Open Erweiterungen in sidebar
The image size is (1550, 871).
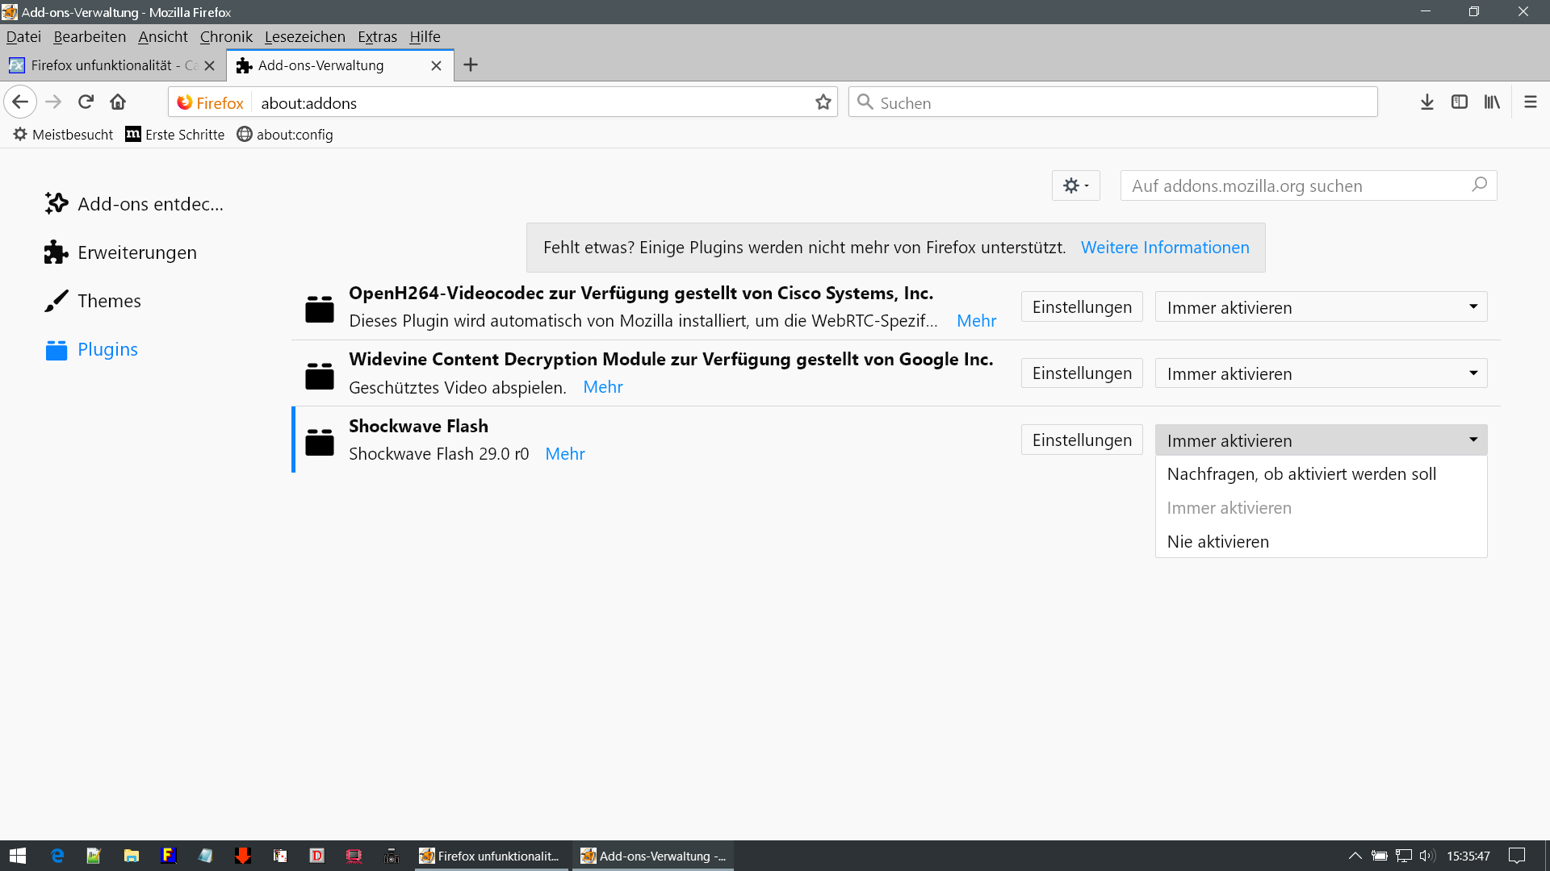pos(136,252)
